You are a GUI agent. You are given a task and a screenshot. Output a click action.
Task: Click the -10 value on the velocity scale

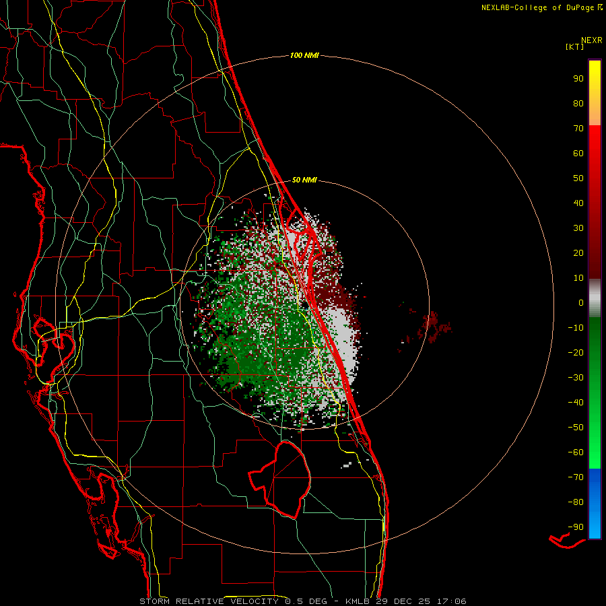click(576, 328)
